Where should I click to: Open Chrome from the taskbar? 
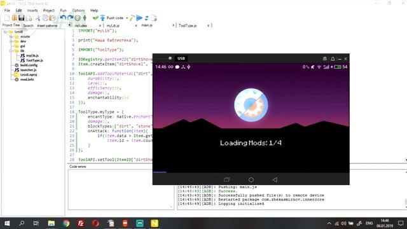[66, 223]
